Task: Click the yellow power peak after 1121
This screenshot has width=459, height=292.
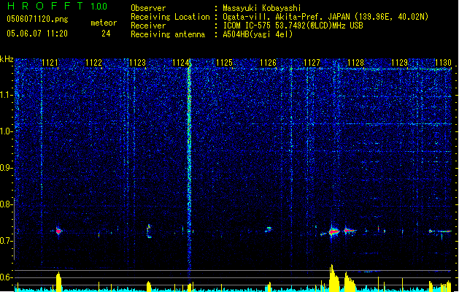Action: point(58,282)
